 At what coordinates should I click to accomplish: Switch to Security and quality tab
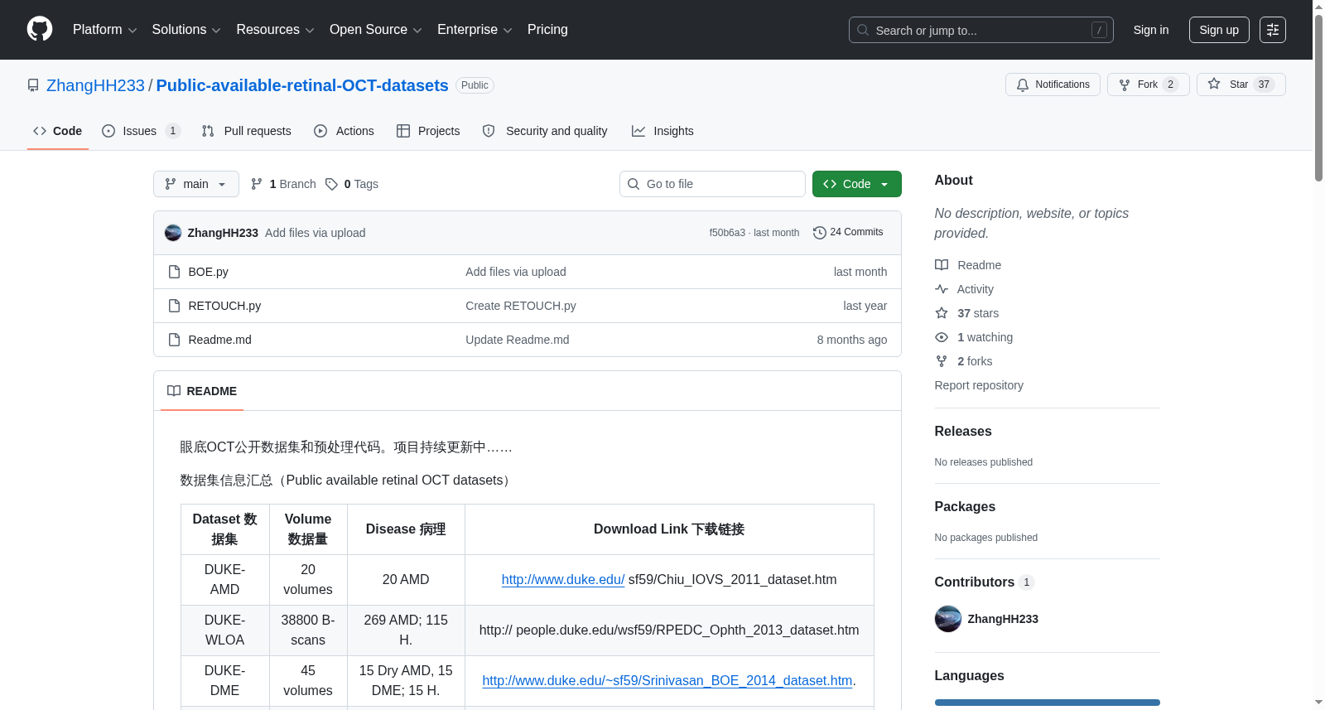click(x=545, y=131)
